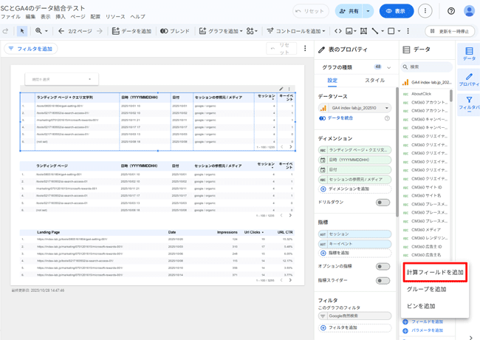The image size is (480, 340).
Task: Switch to the スタイル tab
Action: 374,81
